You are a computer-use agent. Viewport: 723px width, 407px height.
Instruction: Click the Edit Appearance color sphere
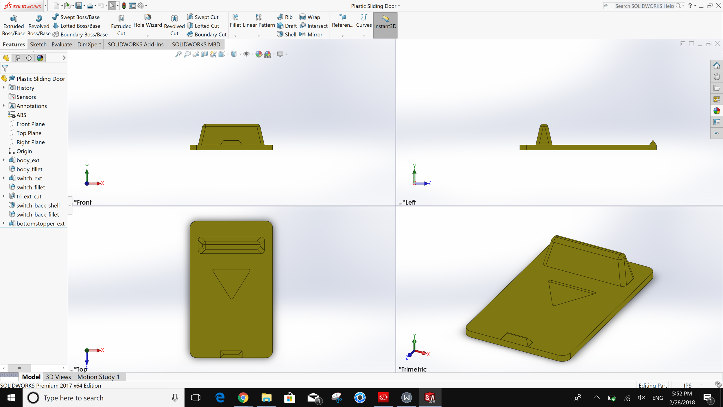click(259, 54)
